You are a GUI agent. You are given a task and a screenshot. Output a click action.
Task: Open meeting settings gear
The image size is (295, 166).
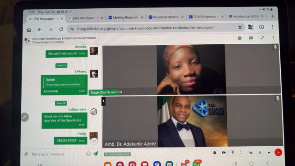pyautogui.click(x=215, y=153)
